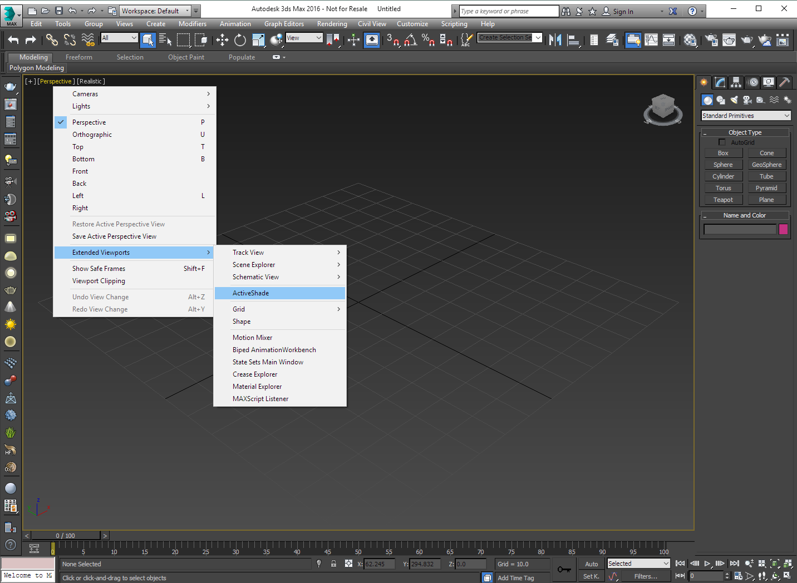The width and height of the screenshot is (797, 583).
Task: Select Lights category in Create panel
Action: 734,100
